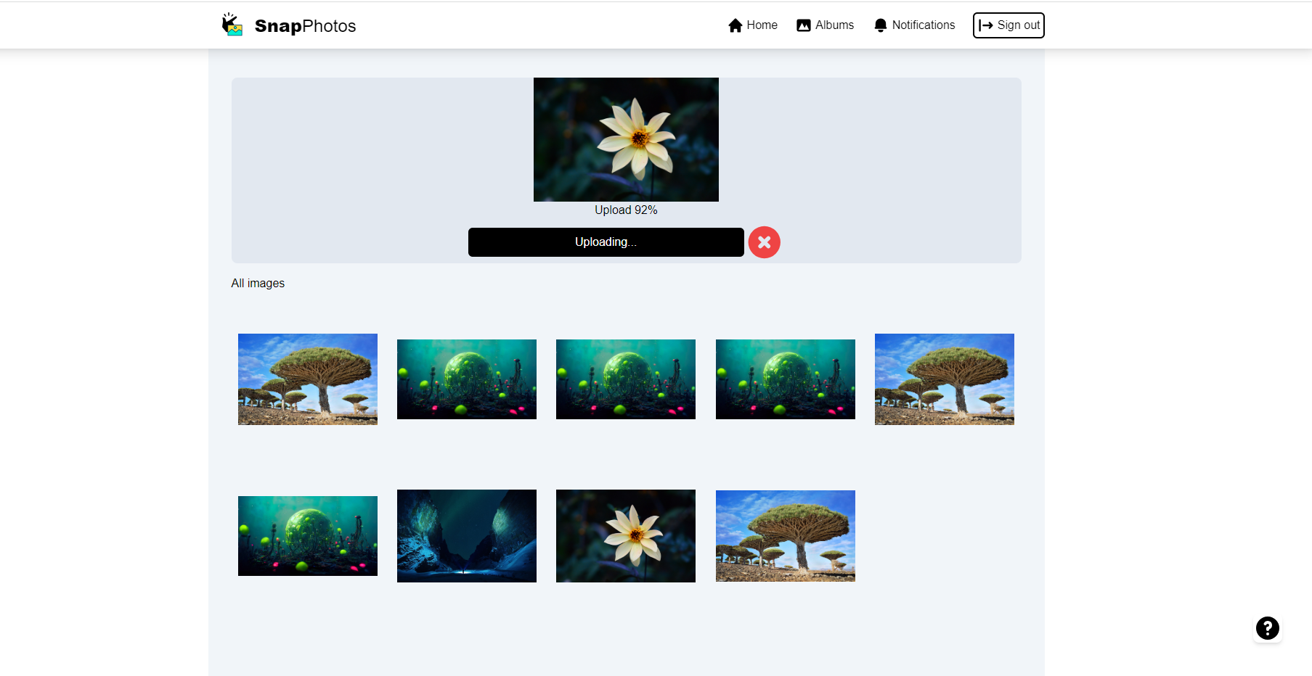Click the Albums picture icon
Screen dimensions: 1312x676
tap(803, 25)
